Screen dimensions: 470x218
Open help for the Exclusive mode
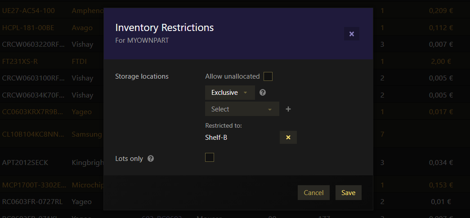click(x=263, y=93)
